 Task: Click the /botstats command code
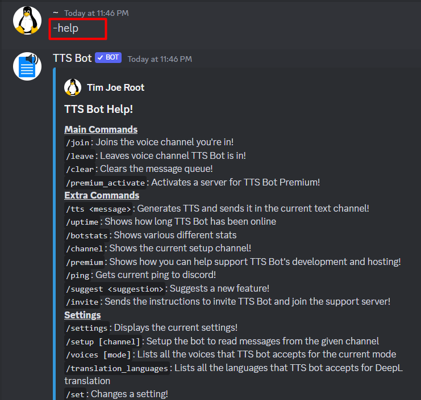coord(87,235)
